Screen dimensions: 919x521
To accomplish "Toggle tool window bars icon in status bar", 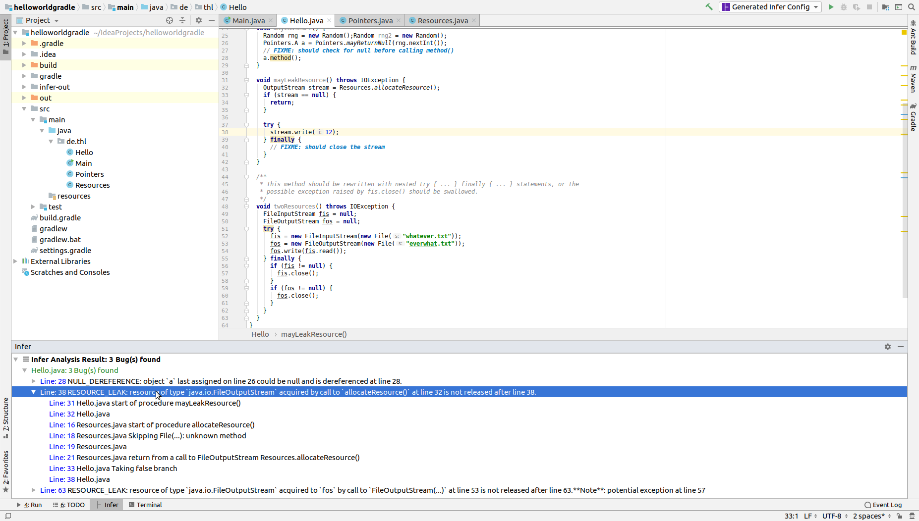I will pyautogui.click(x=8, y=516).
